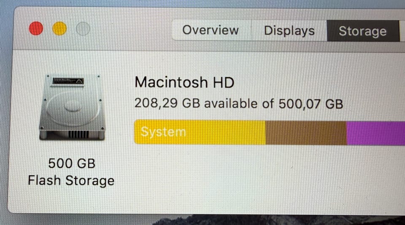Select the cropped tab next to Storage

coord(402,31)
